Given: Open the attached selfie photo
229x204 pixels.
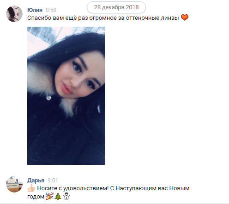Looking at the screenshot, I should [x=66, y=96].
